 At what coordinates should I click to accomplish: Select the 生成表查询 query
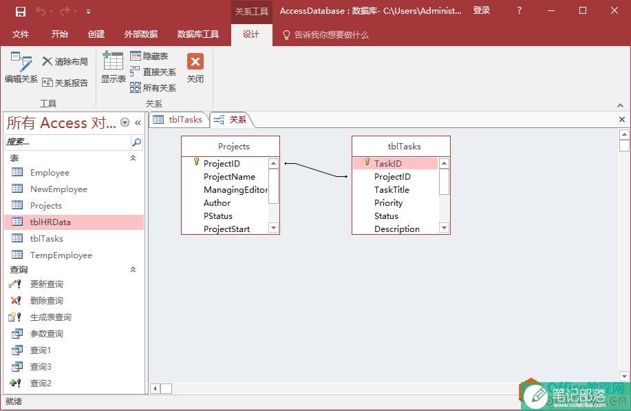pyautogui.click(x=74, y=317)
